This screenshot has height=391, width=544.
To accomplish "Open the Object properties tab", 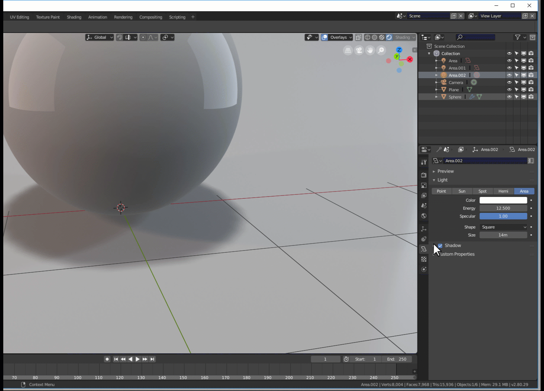I will [424, 228].
